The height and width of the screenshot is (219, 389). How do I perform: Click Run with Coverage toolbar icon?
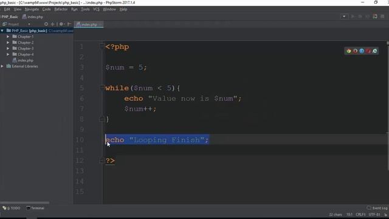[367, 16]
